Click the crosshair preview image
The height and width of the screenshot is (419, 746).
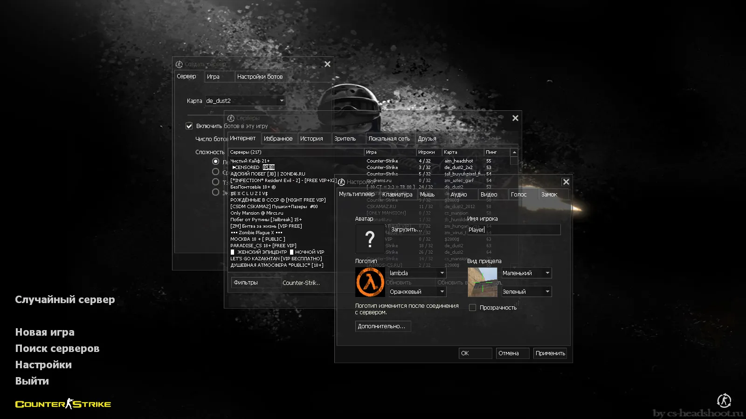pyautogui.click(x=482, y=282)
